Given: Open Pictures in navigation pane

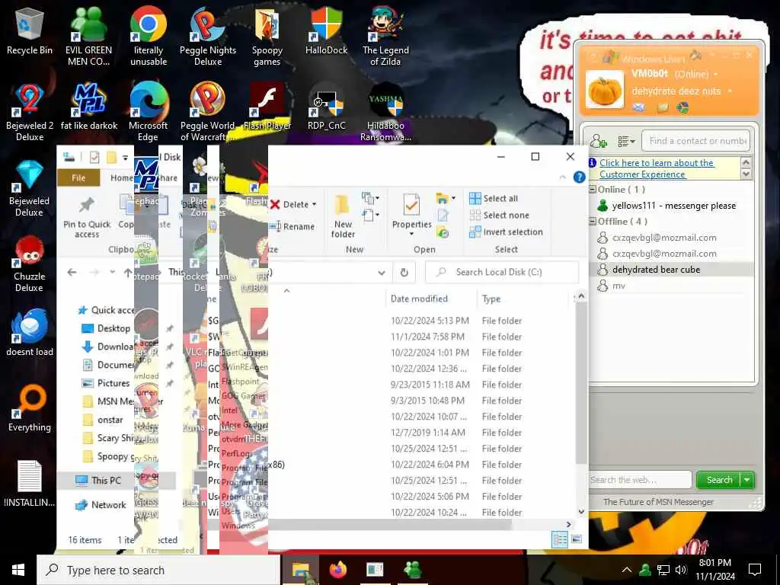Looking at the screenshot, I should point(105,383).
